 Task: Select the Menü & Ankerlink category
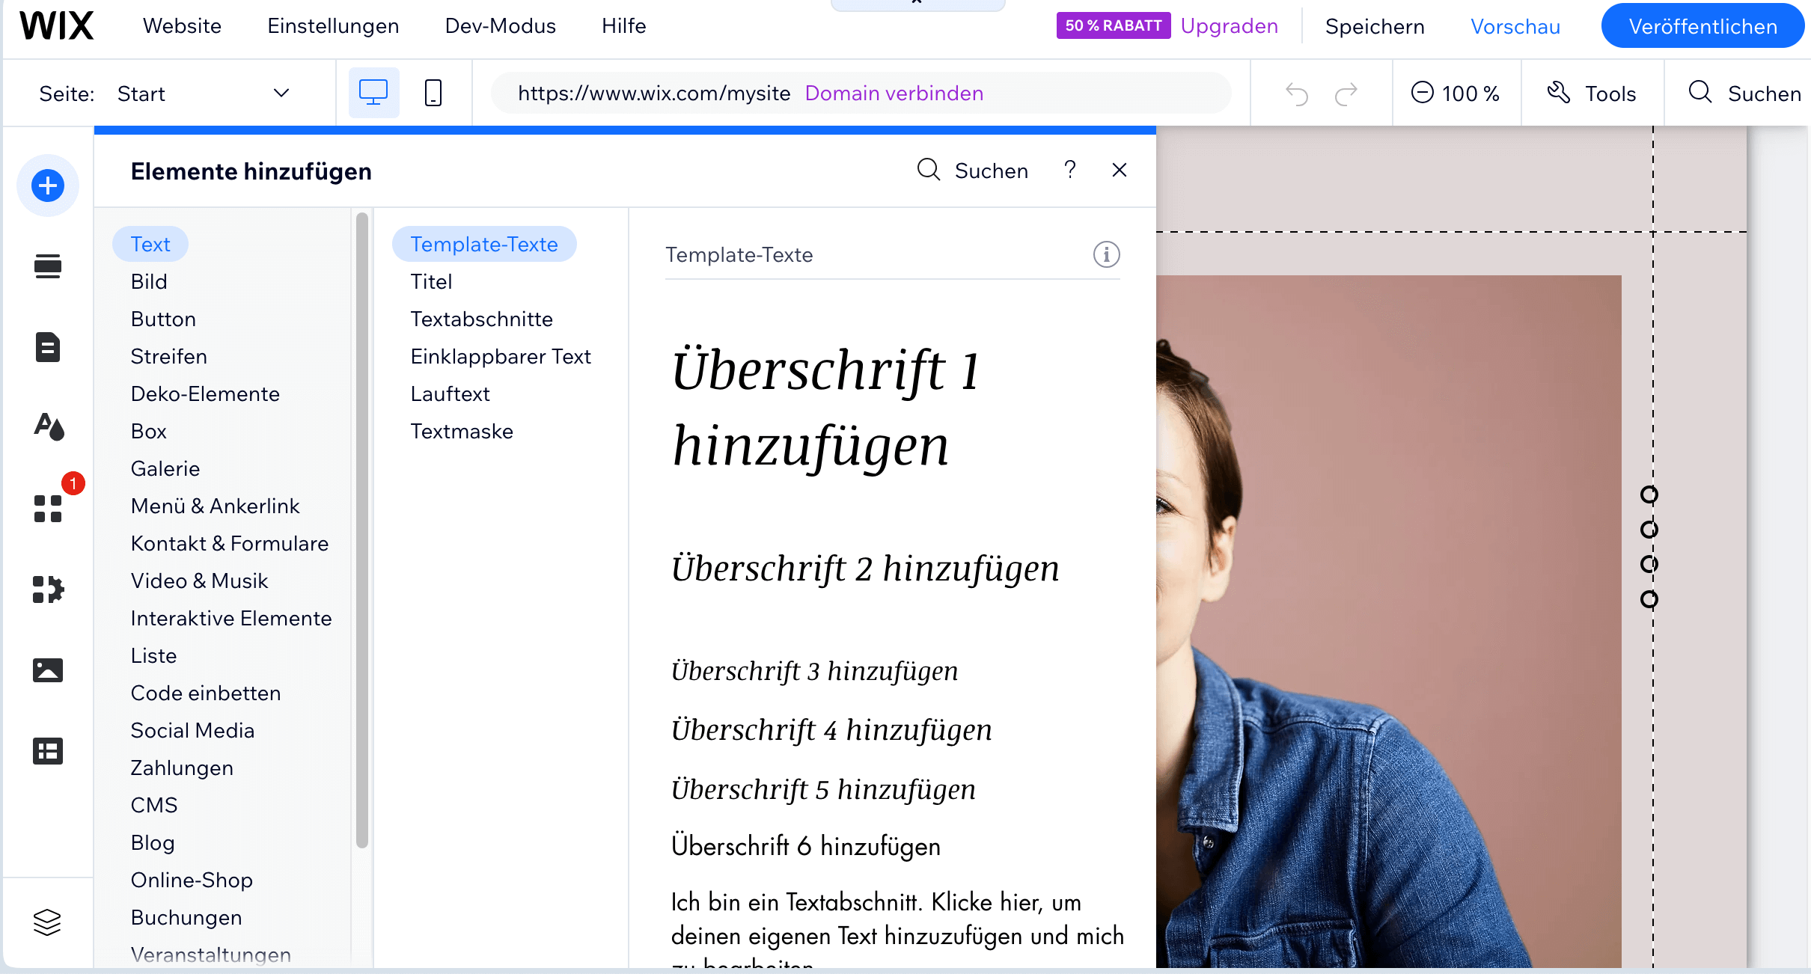215,506
